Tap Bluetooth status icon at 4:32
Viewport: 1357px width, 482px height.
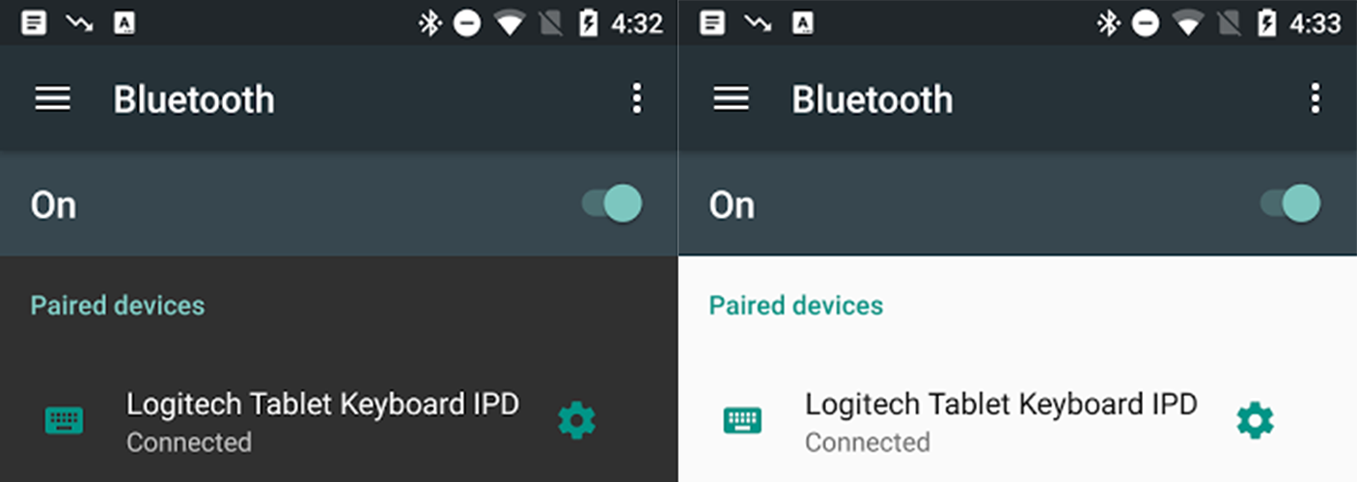pos(429,23)
